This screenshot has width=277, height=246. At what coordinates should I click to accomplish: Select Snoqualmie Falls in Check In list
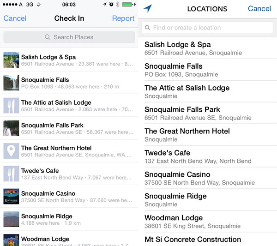tap(69, 83)
